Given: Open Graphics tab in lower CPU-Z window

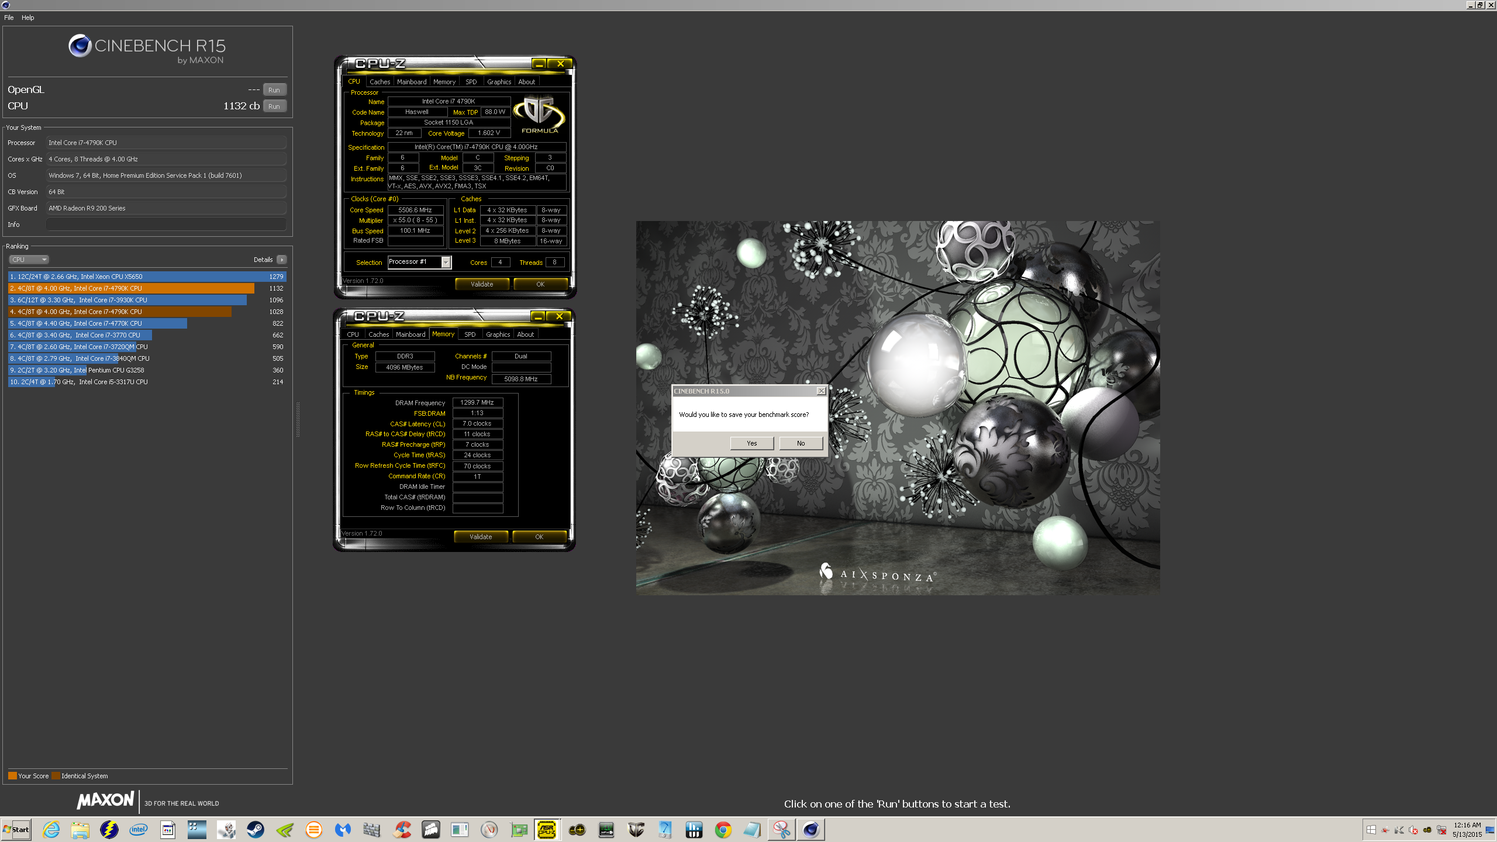Looking at the screenshot, I should click(498, 334).
